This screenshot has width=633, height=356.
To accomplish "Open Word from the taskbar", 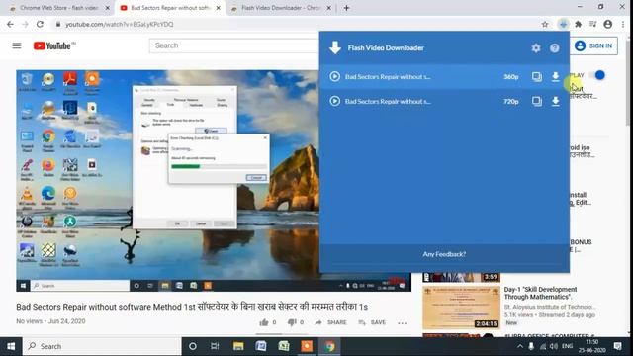I will [261, 346].
